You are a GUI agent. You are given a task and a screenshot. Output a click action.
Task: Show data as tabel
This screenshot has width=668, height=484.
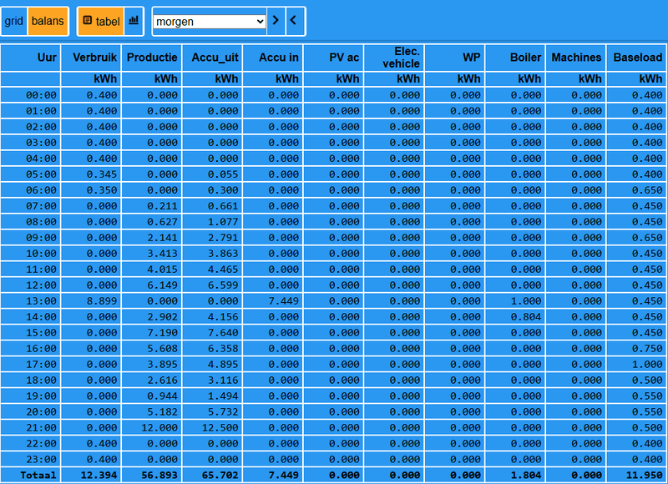click(101, 22)
